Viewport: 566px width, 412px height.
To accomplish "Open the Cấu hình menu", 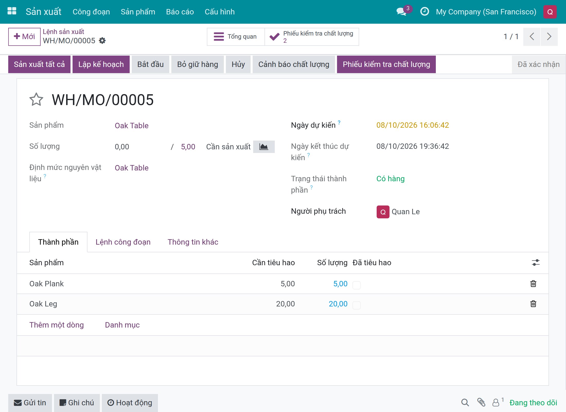I will tap(220, 12).
